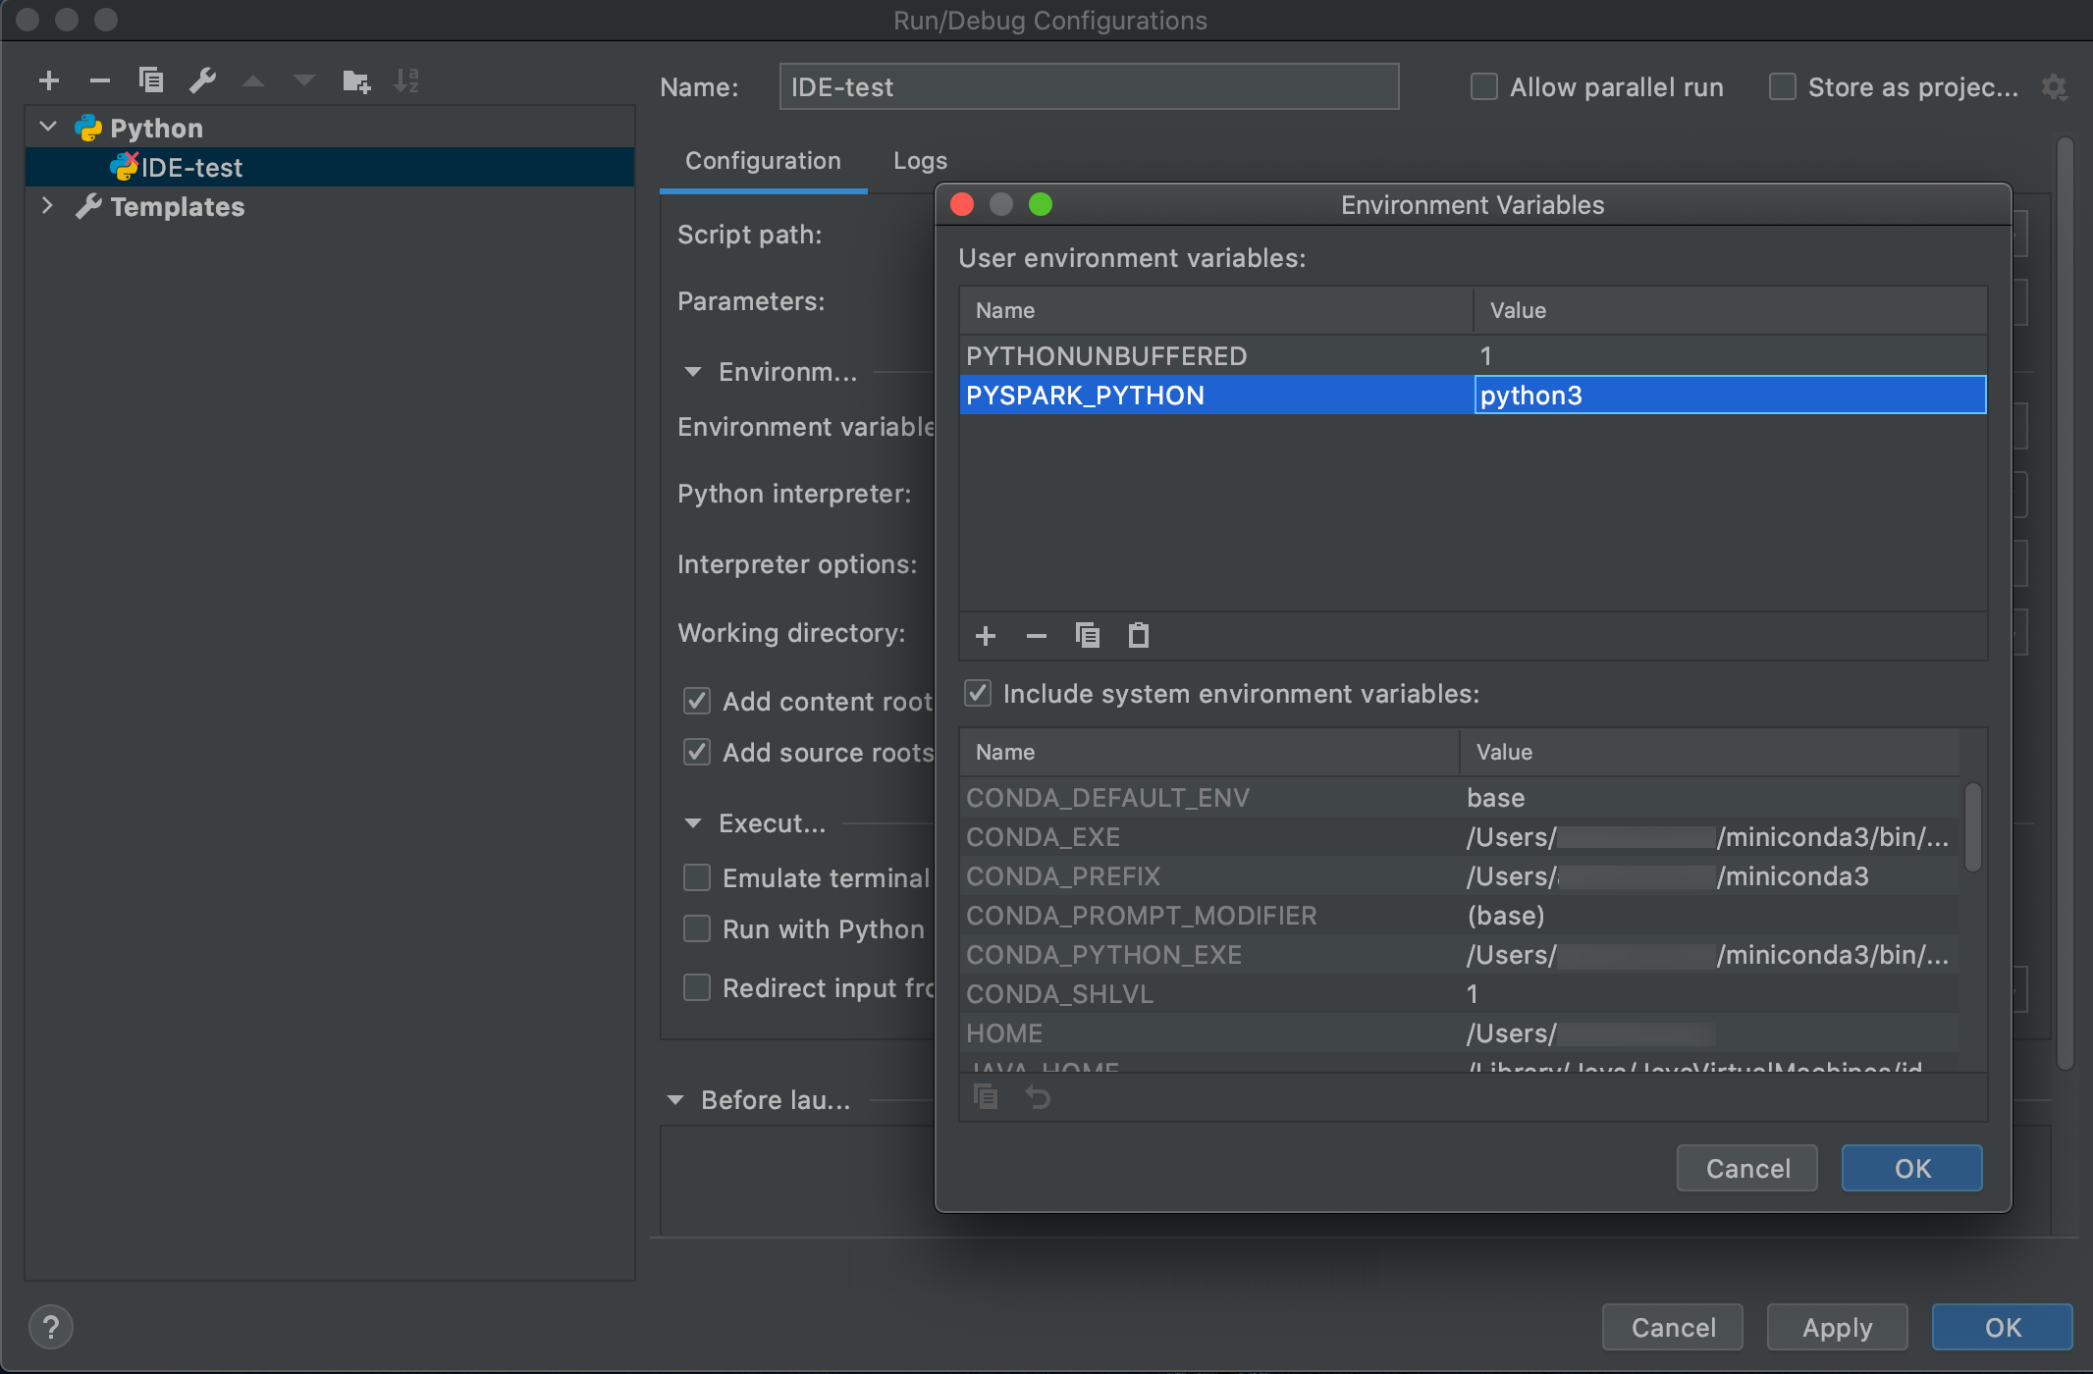Click the OK button to confirm changes
2093x1374 pixels.
pos(1912,1169)
